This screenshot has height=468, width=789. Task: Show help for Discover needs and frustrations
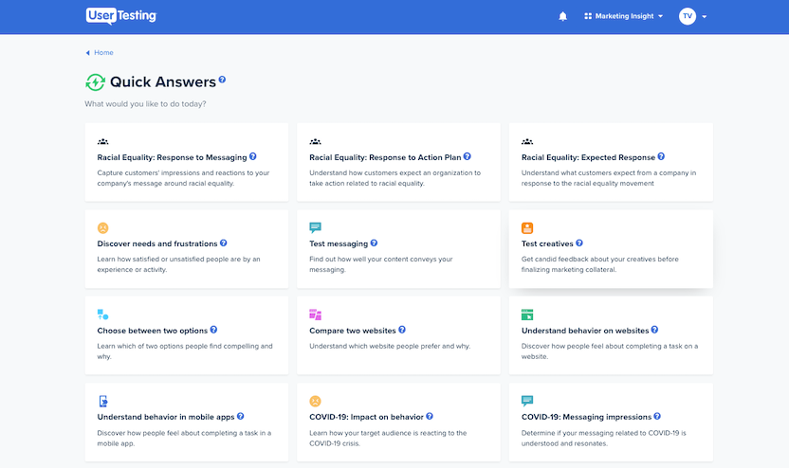pos(224,243)
